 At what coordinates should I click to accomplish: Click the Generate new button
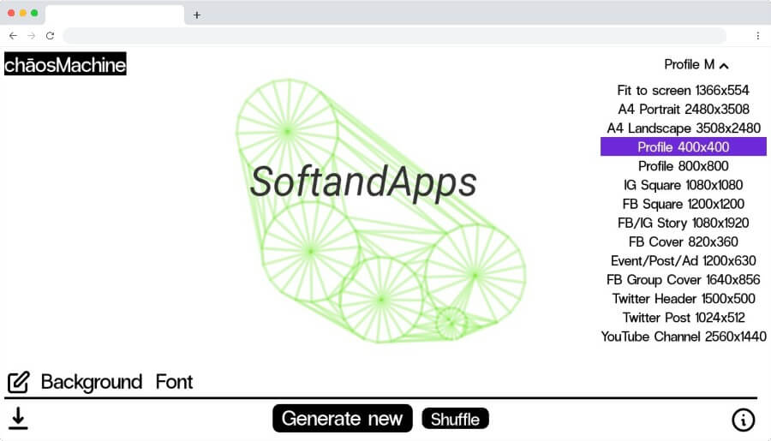342,419
